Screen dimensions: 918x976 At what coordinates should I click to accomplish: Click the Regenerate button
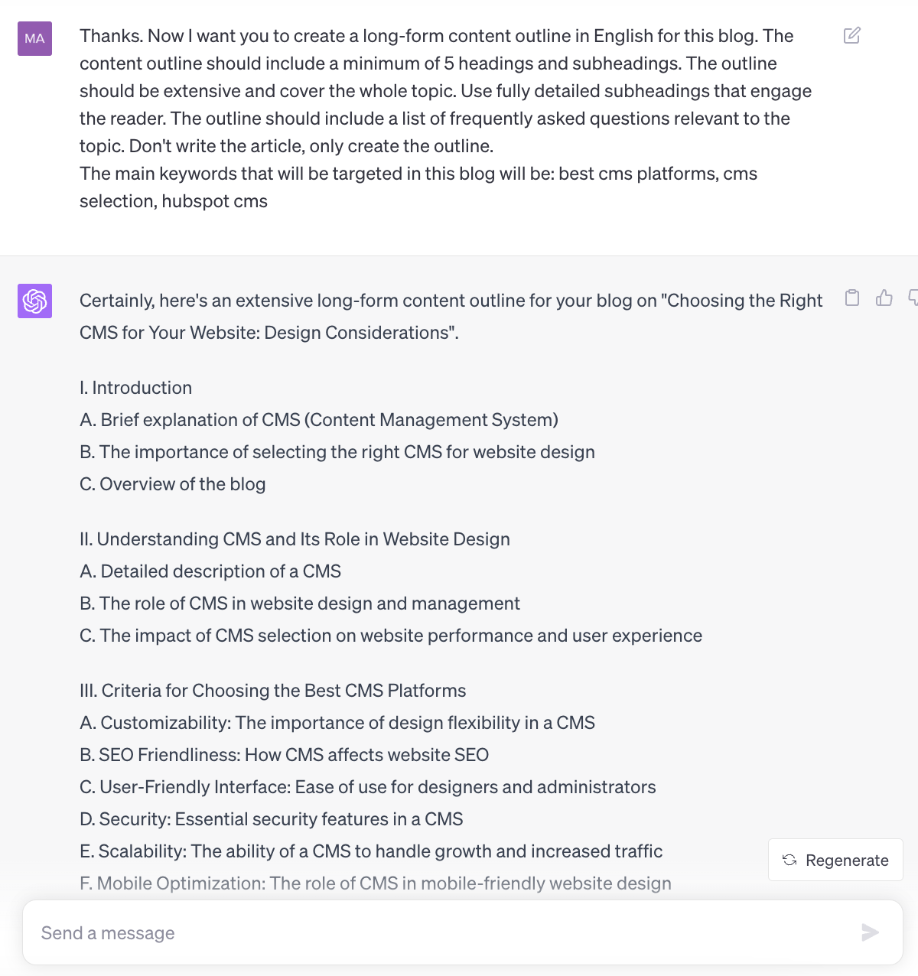pyautogui.click(x=835, y=860)
